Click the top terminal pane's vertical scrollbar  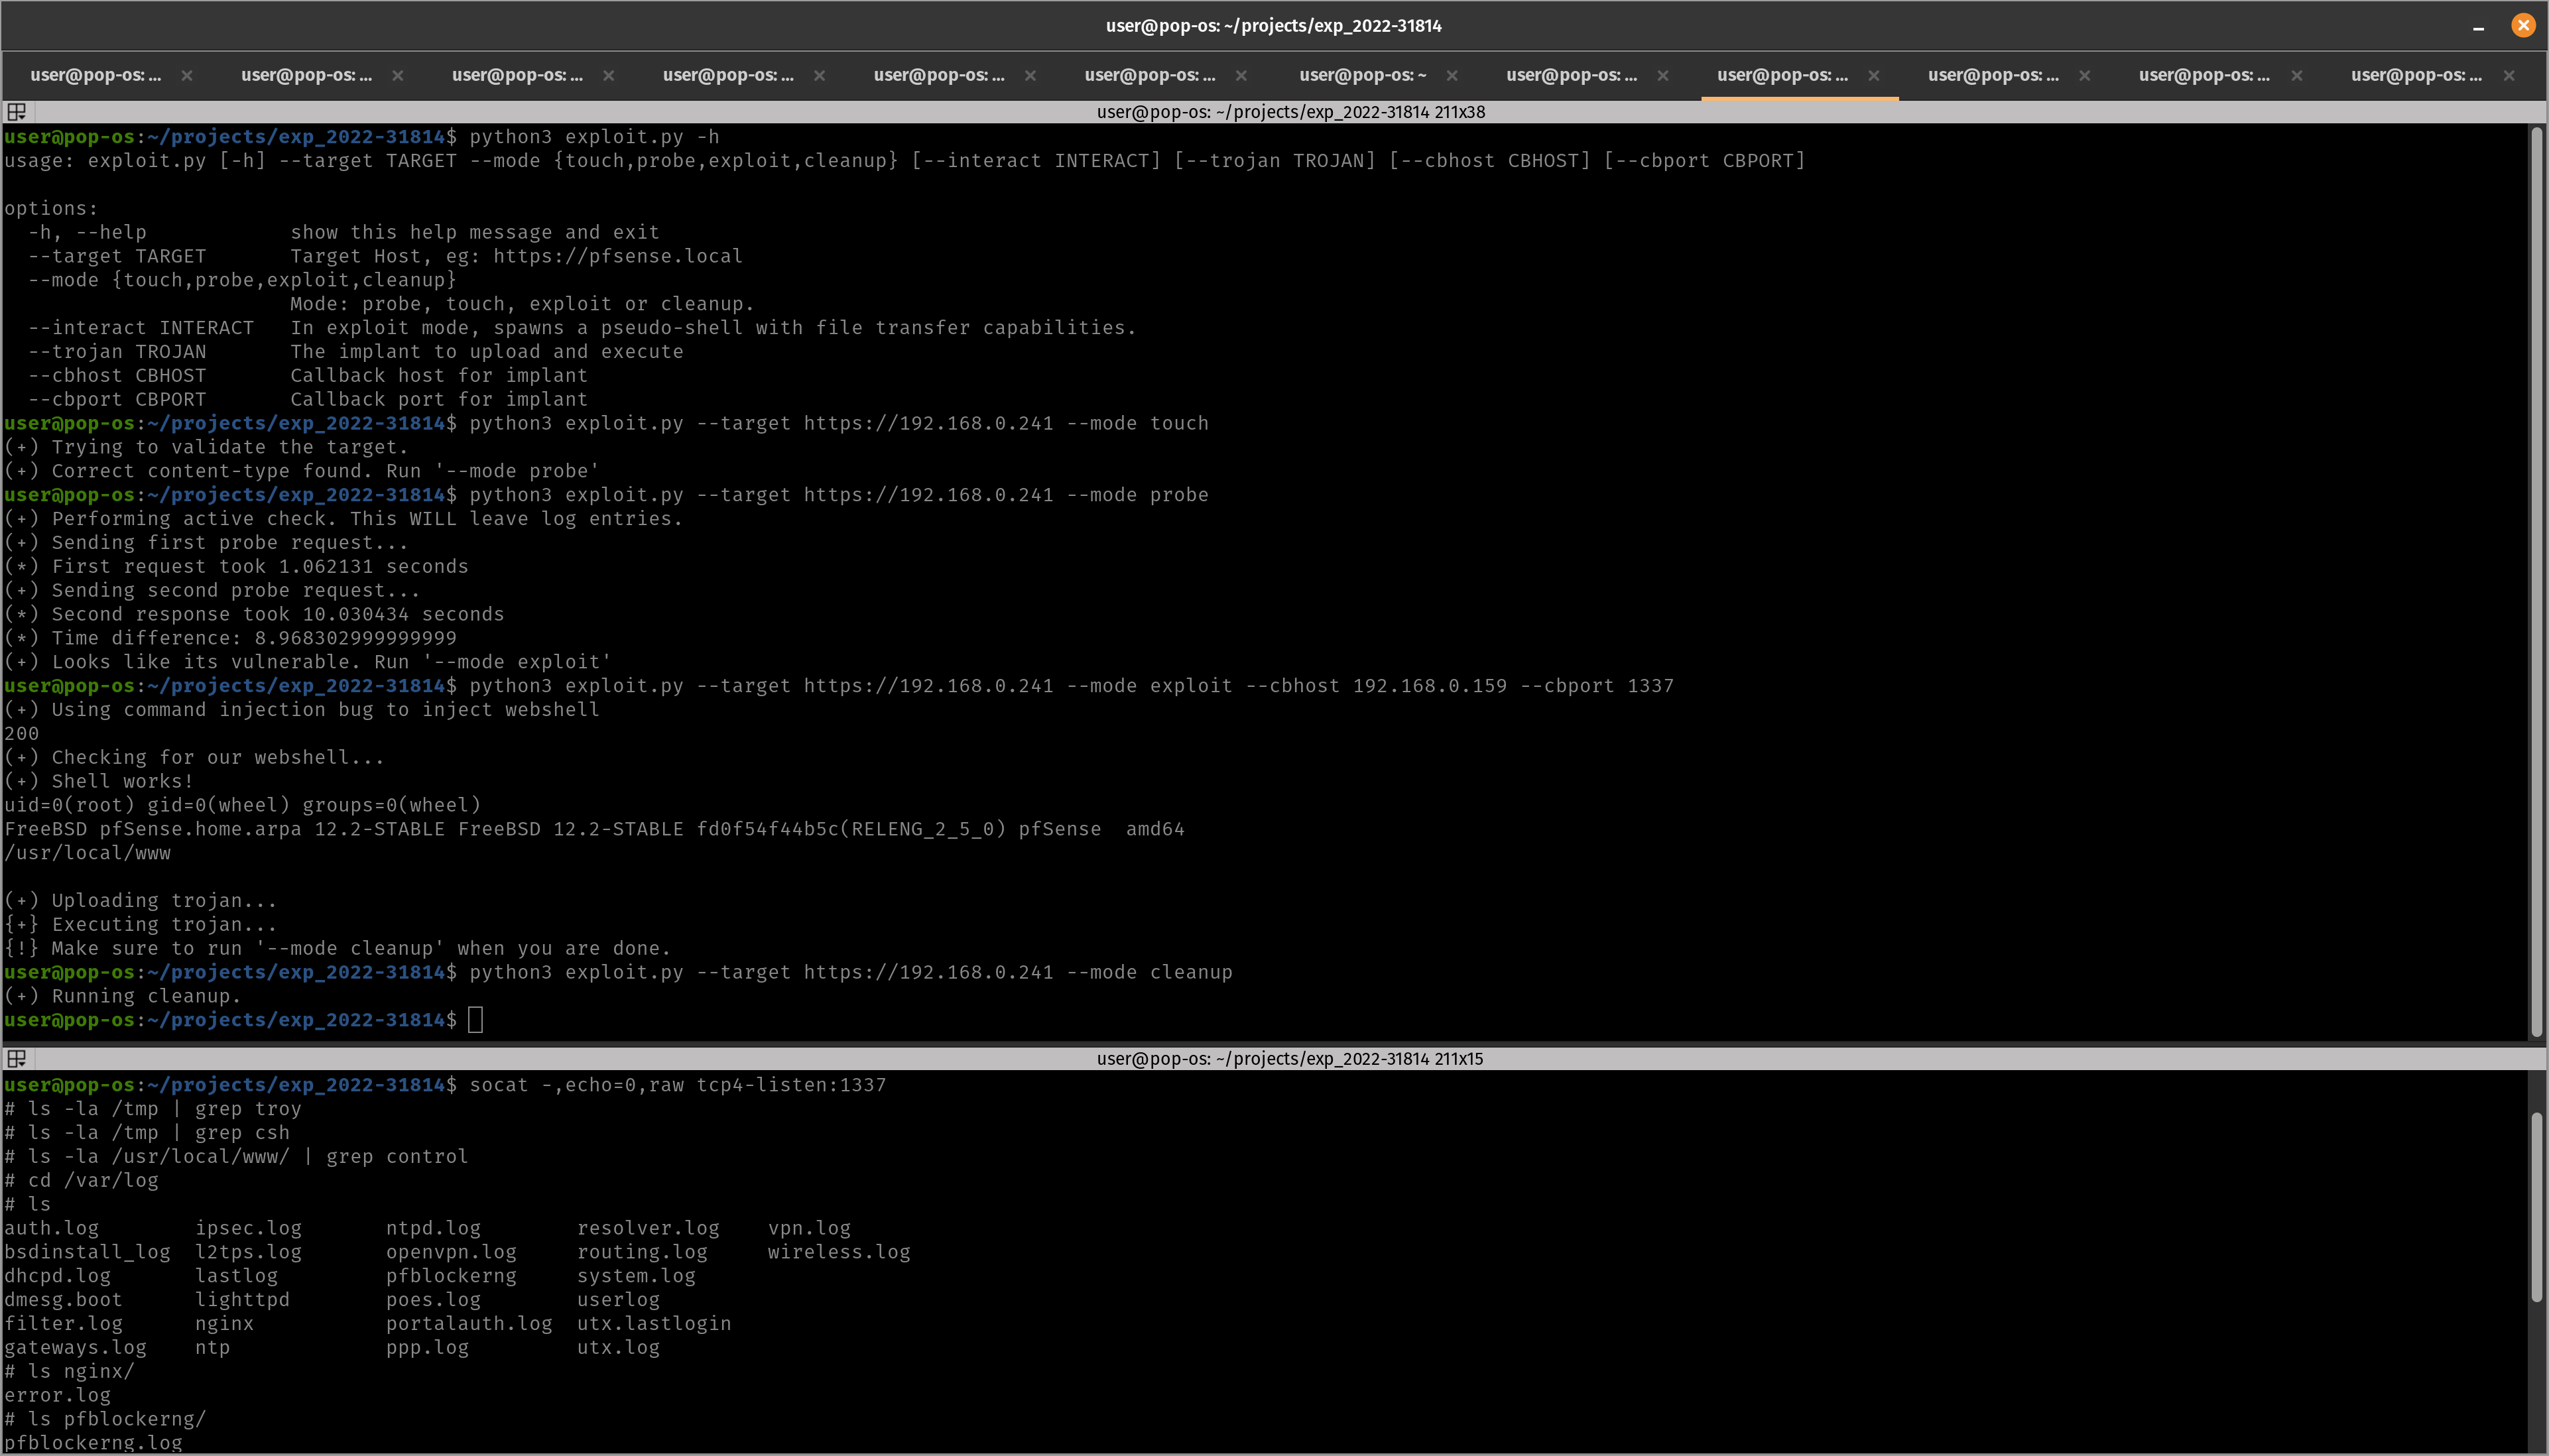coord(2536,580)
